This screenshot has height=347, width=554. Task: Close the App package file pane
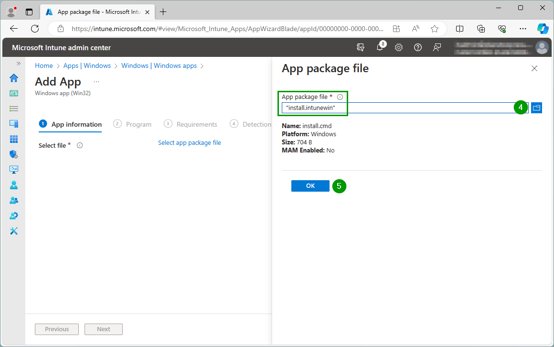[534, 68]
